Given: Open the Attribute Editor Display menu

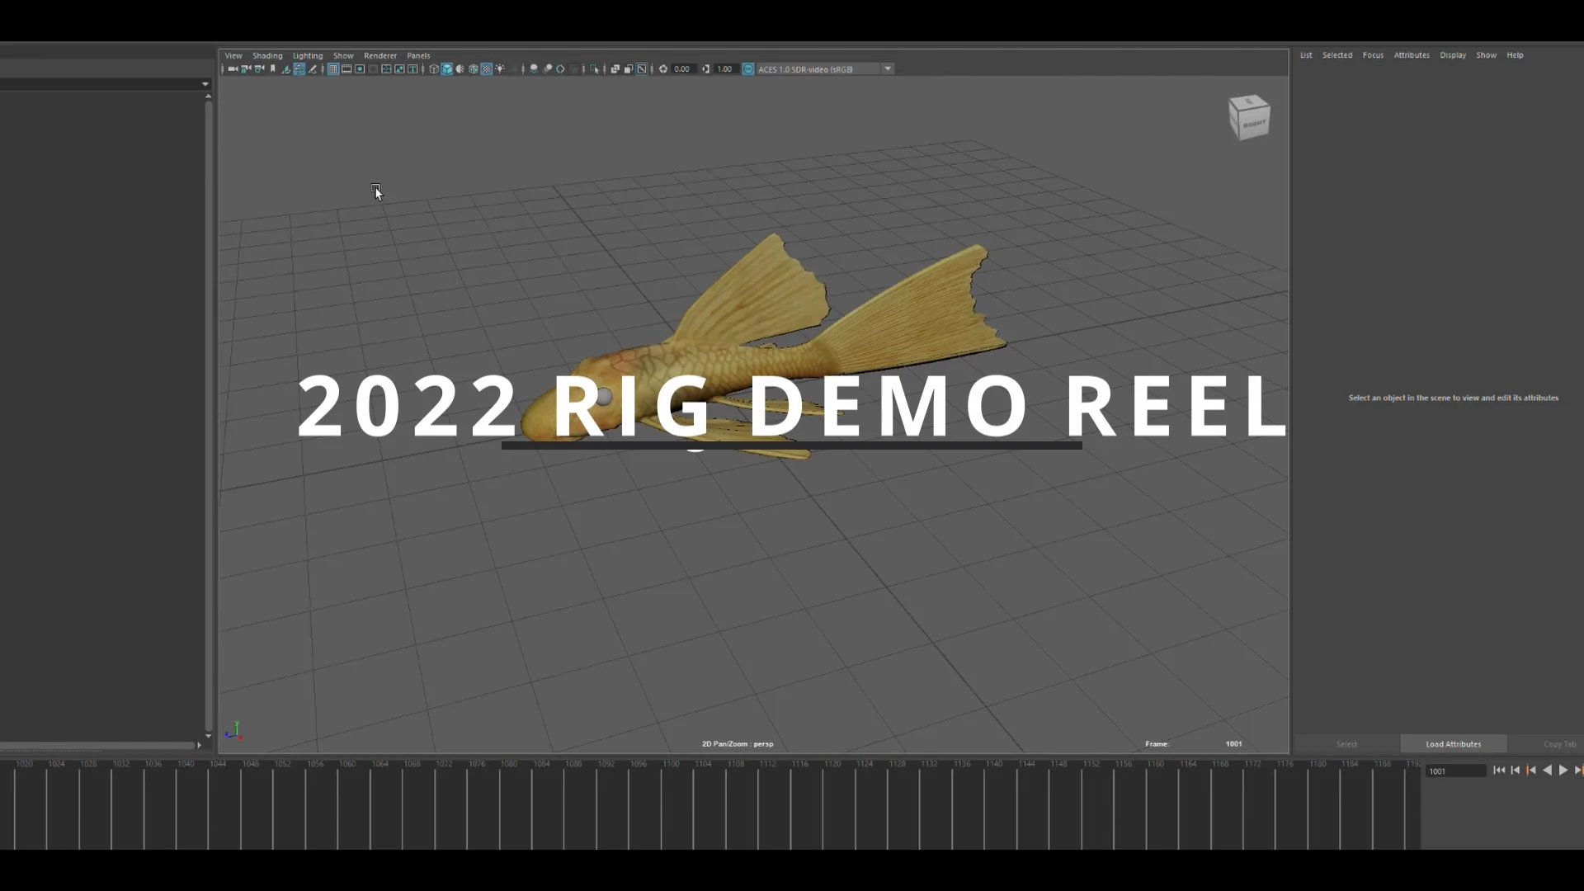Looking at the screenshot, I should pos(1453,55).
